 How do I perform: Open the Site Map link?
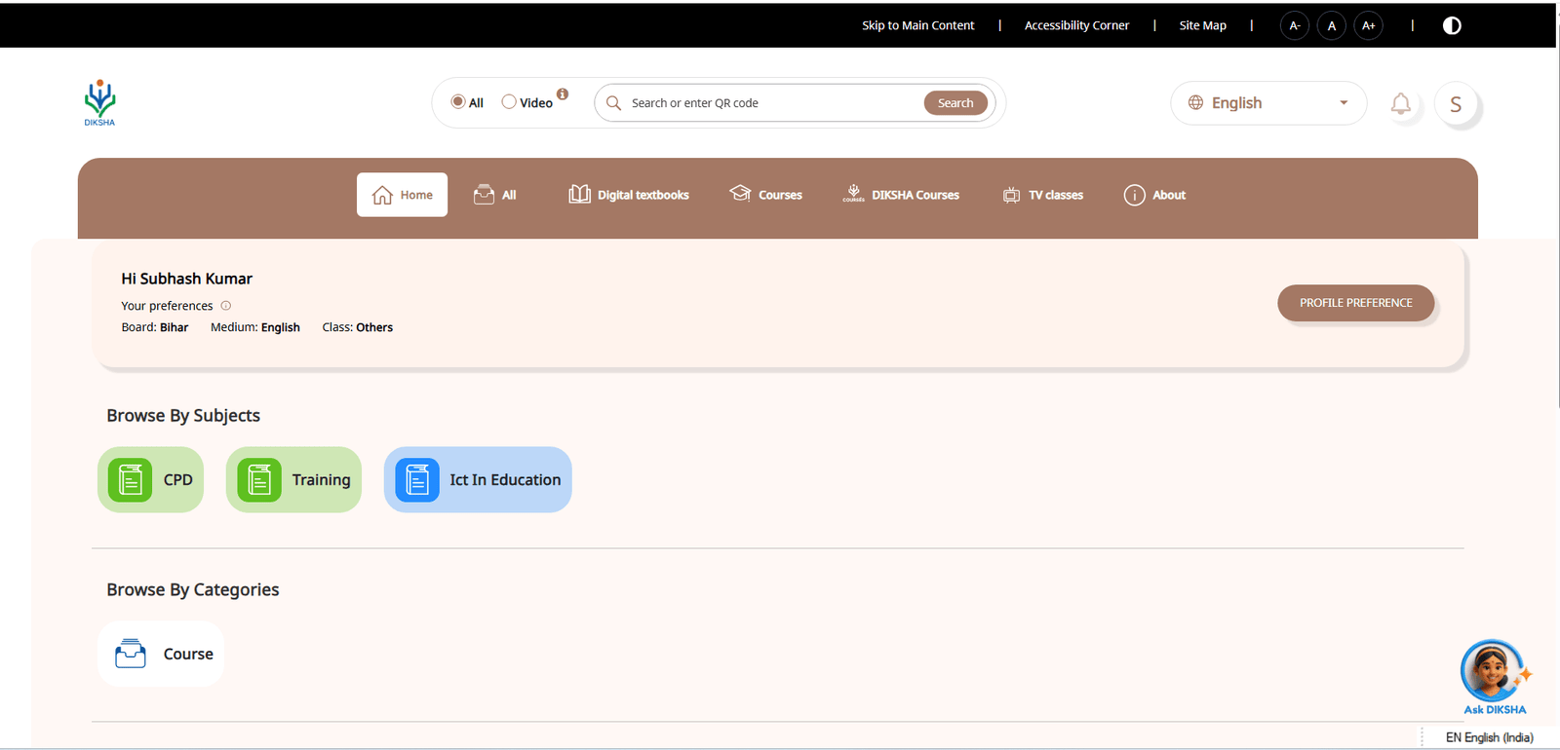click(x=1202, y=25)
